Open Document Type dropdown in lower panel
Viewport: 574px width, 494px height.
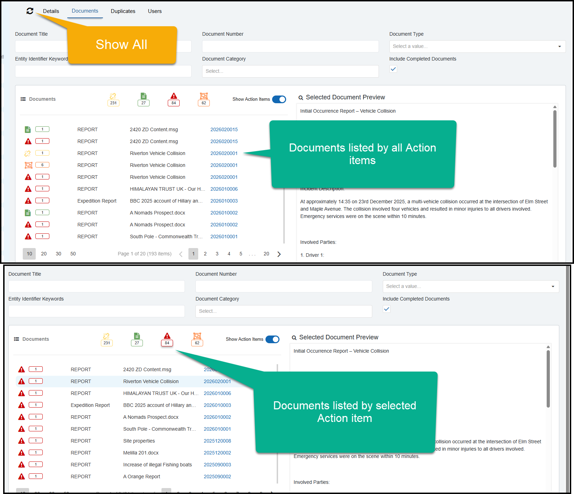pyautogui.click(x=471, y=287)
